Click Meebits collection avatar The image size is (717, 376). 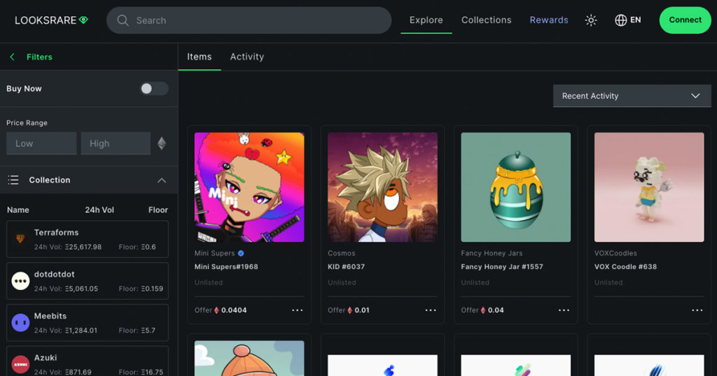20,323
